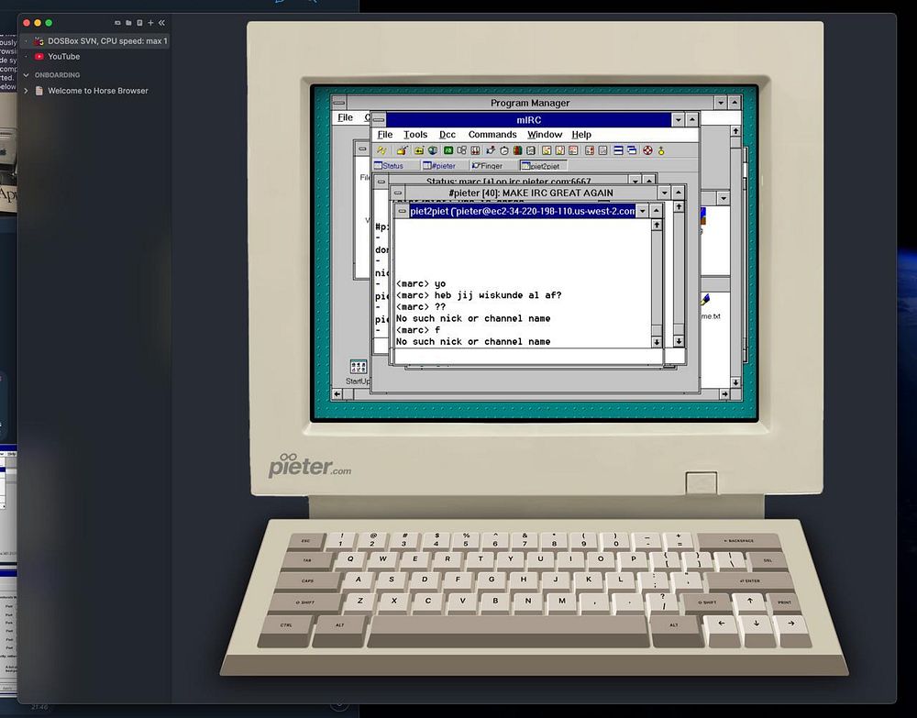Click the new folder icon in Horse Browser sidebar

[128, 23]
